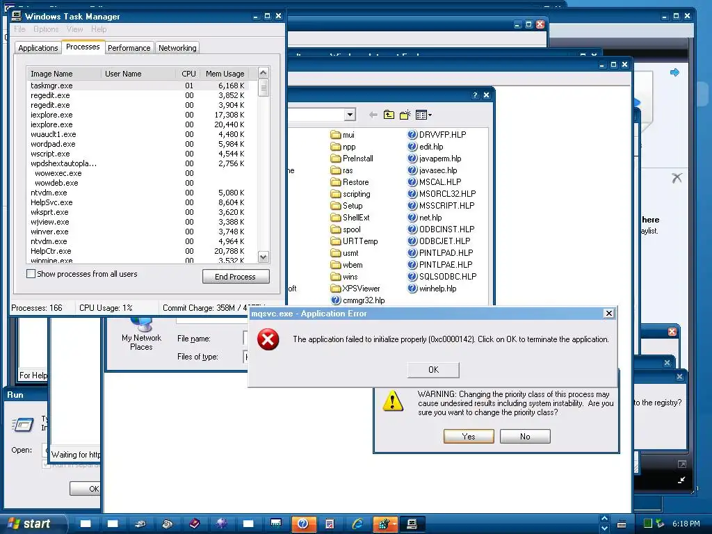The width and height of the screenshot is (712, 534).
Task: Select the edit.hlp help file
Action: click(x=426, y=147)
